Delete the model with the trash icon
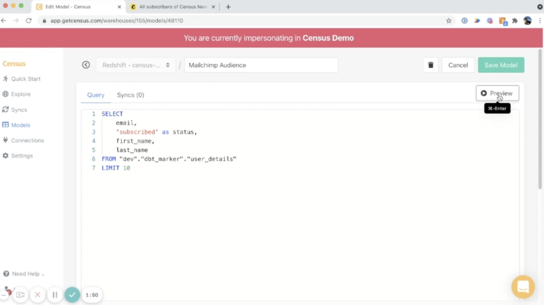Image resolution: width=544 pixels, height=305 pixels. click(x=431, y=65)
